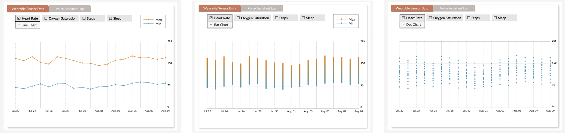Switch to Voice Assistant Log tab in the dot chart panel

click(454, 8)
